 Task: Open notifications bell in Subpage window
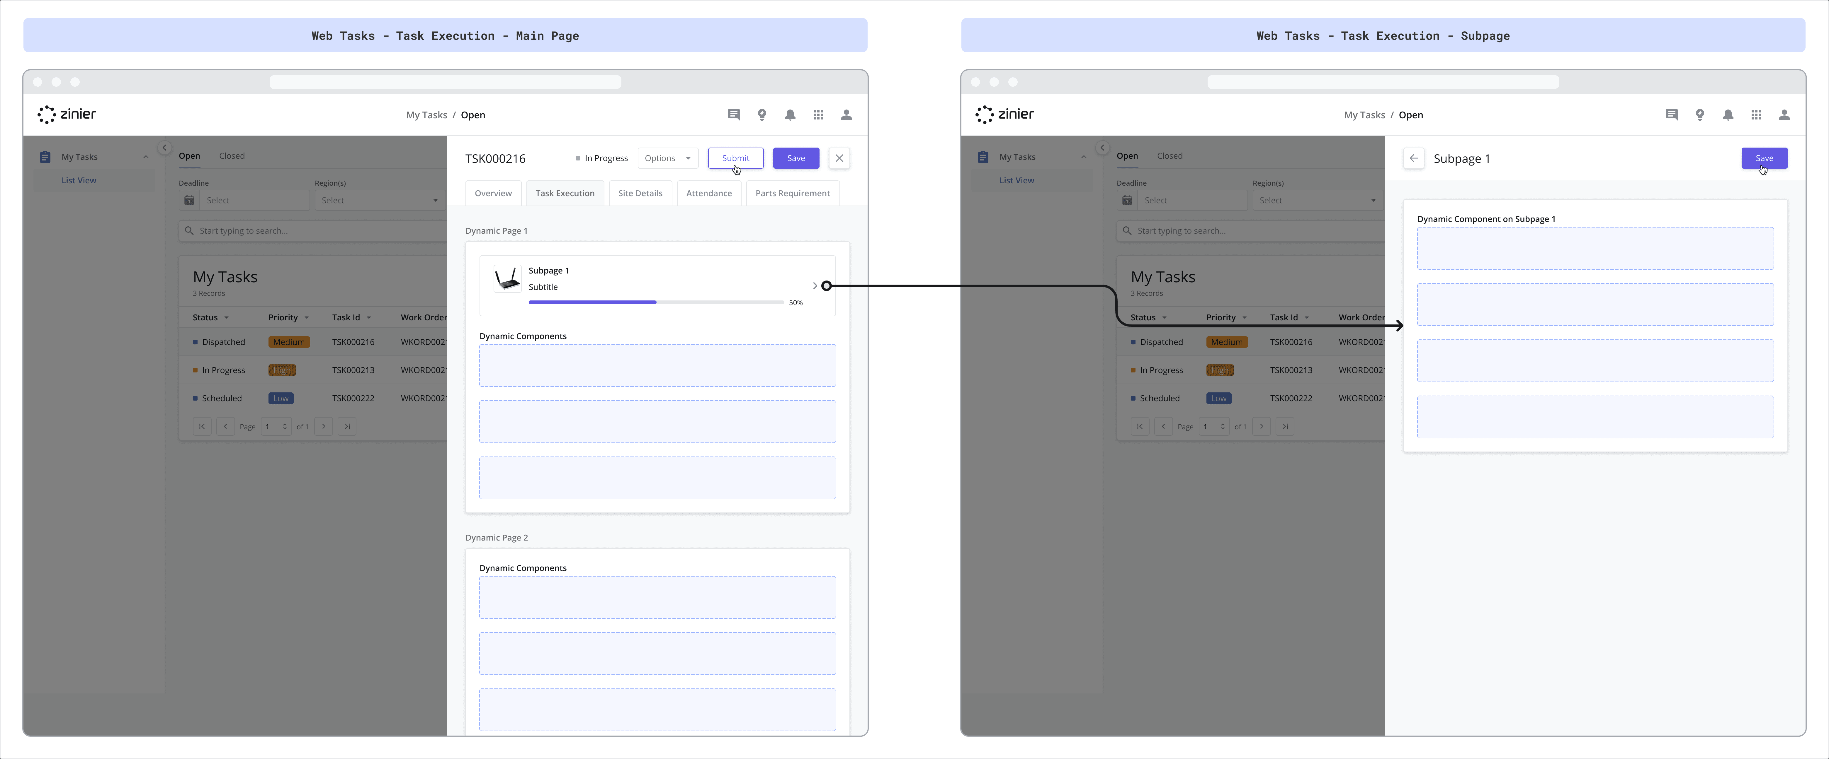[x=1728, y=115]
